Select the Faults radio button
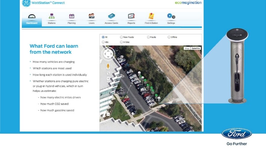Image resolution: width=266 pixels, height=149 pixels. pyautogui.click(x=148, y=37)
